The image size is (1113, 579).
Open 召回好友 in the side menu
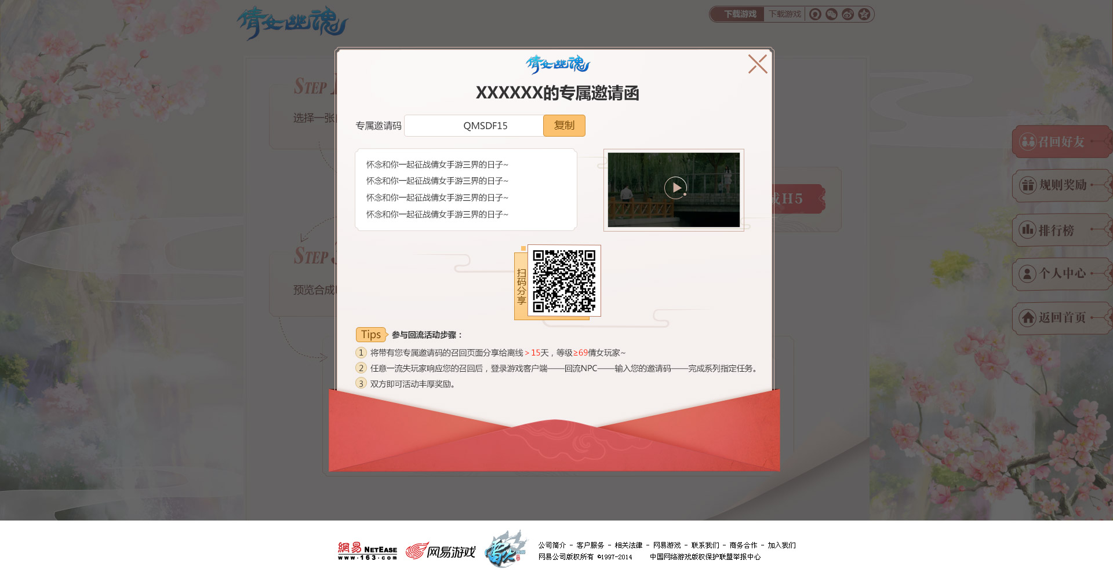tap(1062, 141)
